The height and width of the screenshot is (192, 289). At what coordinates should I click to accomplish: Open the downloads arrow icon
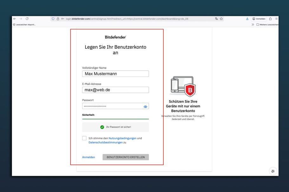click(x=247, y=19)
